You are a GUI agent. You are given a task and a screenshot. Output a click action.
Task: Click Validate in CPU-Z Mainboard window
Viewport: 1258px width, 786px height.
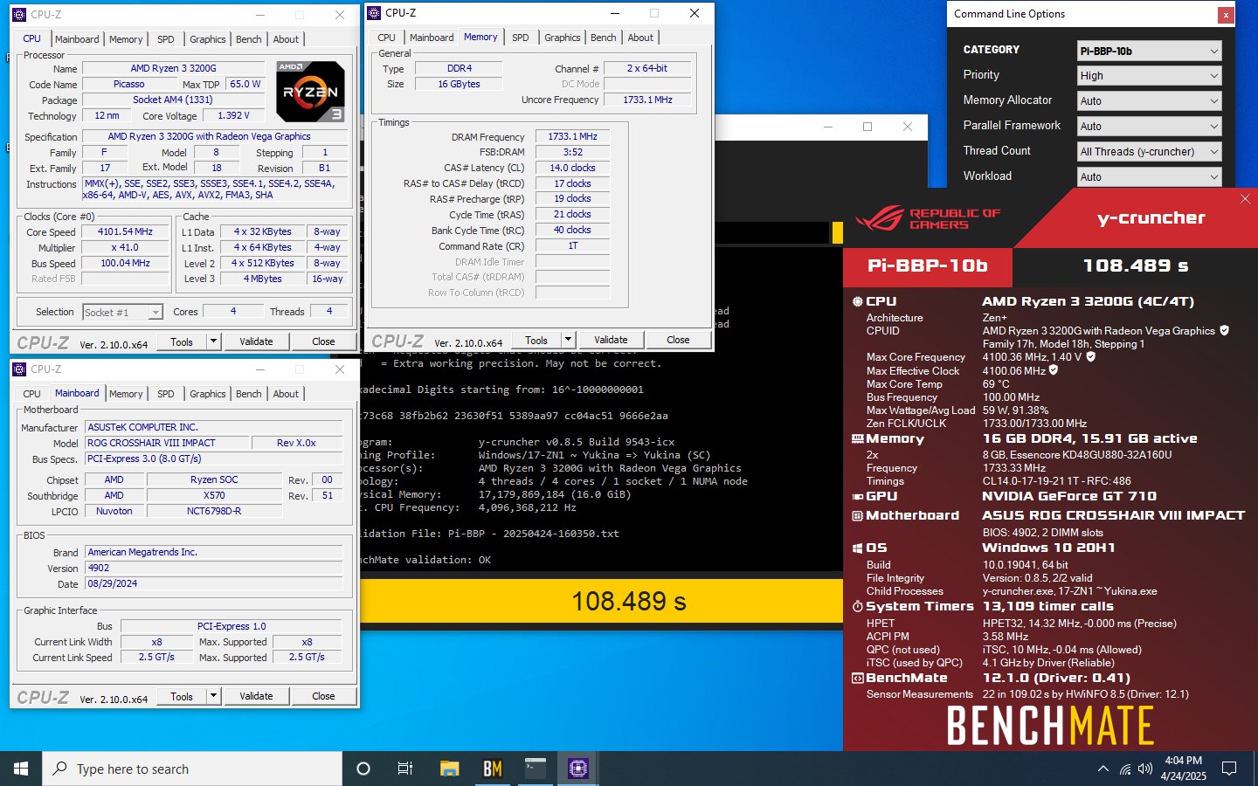tap(256, 696)
